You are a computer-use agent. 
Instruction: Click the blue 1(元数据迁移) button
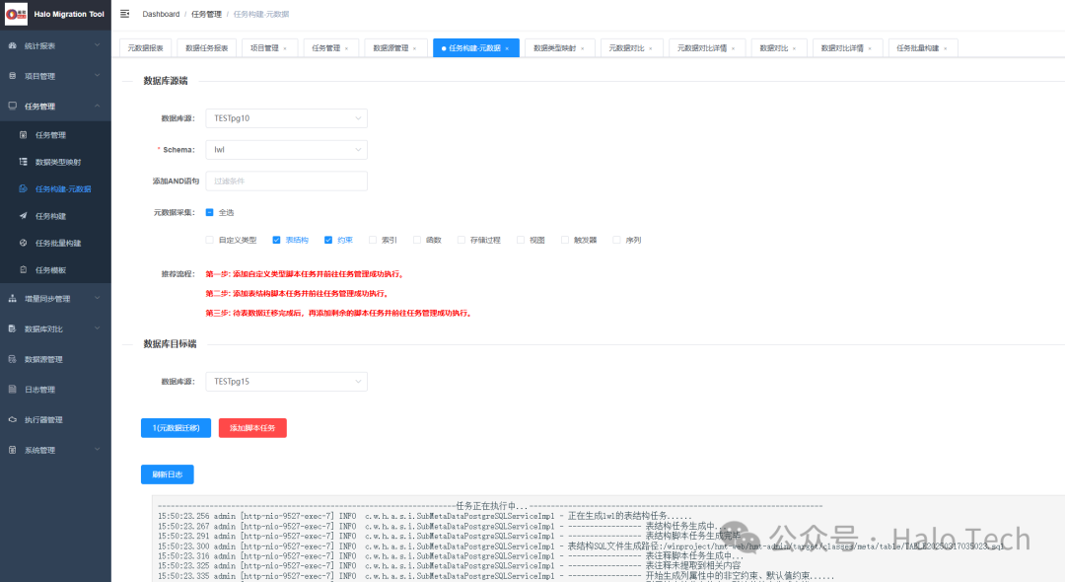click(176, 428)
